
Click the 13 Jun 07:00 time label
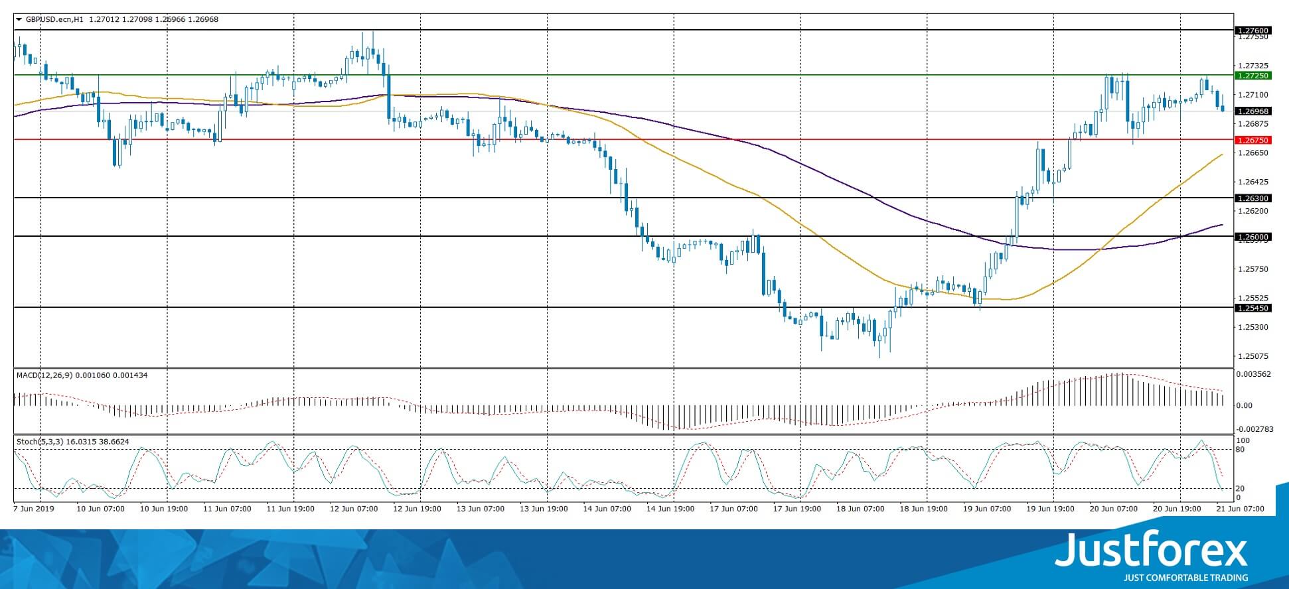tap(481, 509)
